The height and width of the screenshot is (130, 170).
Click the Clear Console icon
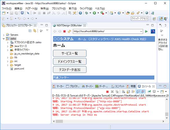coord(123,92)
